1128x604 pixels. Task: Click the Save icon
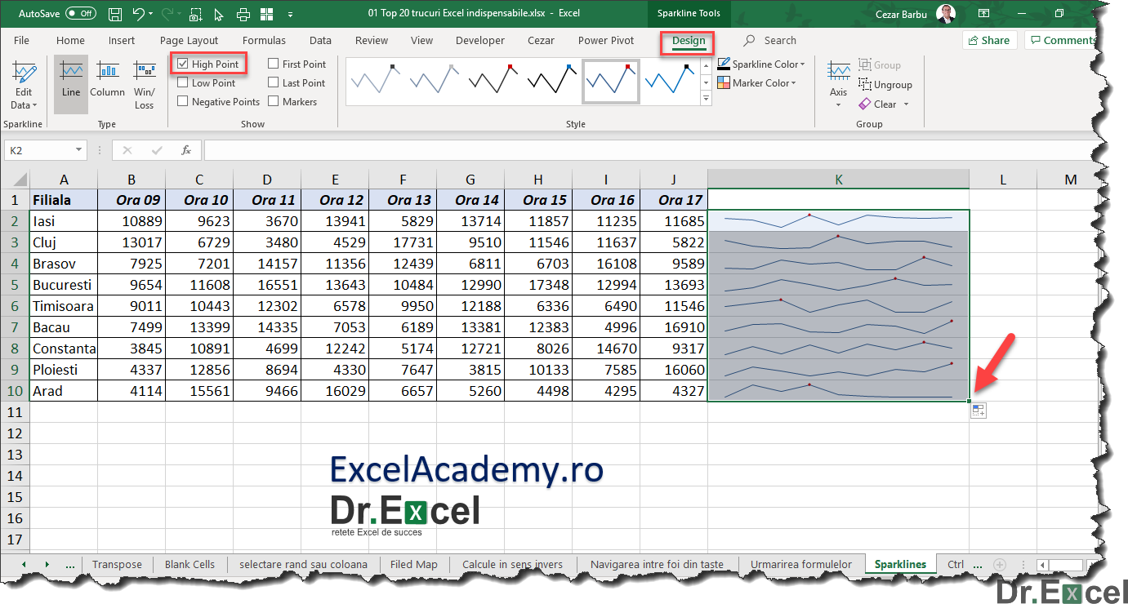(114, 13)
